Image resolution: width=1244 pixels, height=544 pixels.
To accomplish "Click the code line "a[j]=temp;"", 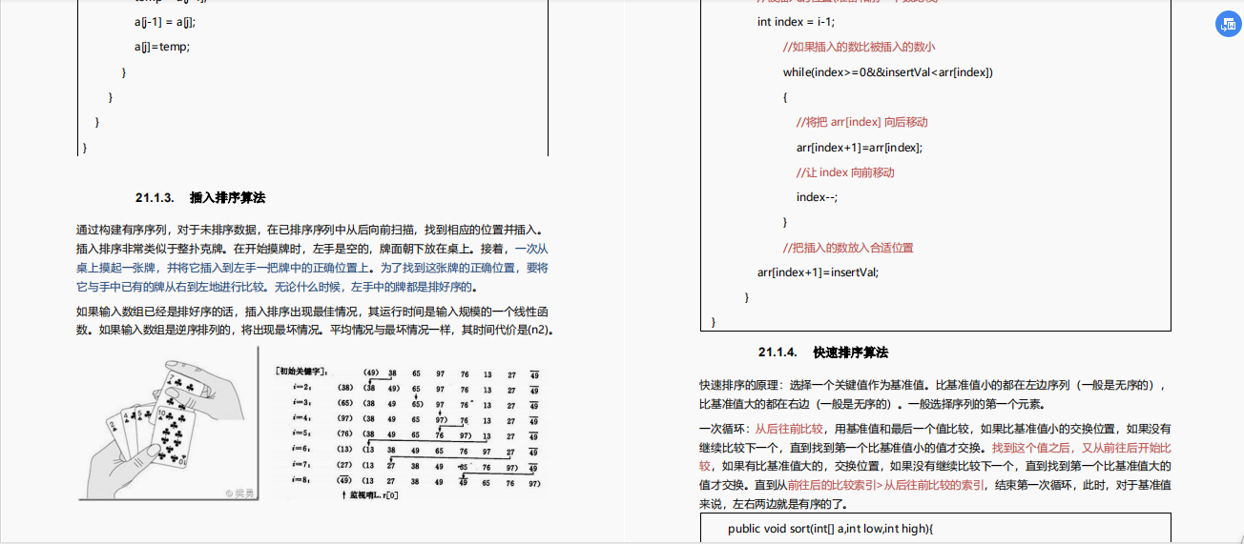I will [162, 47].
